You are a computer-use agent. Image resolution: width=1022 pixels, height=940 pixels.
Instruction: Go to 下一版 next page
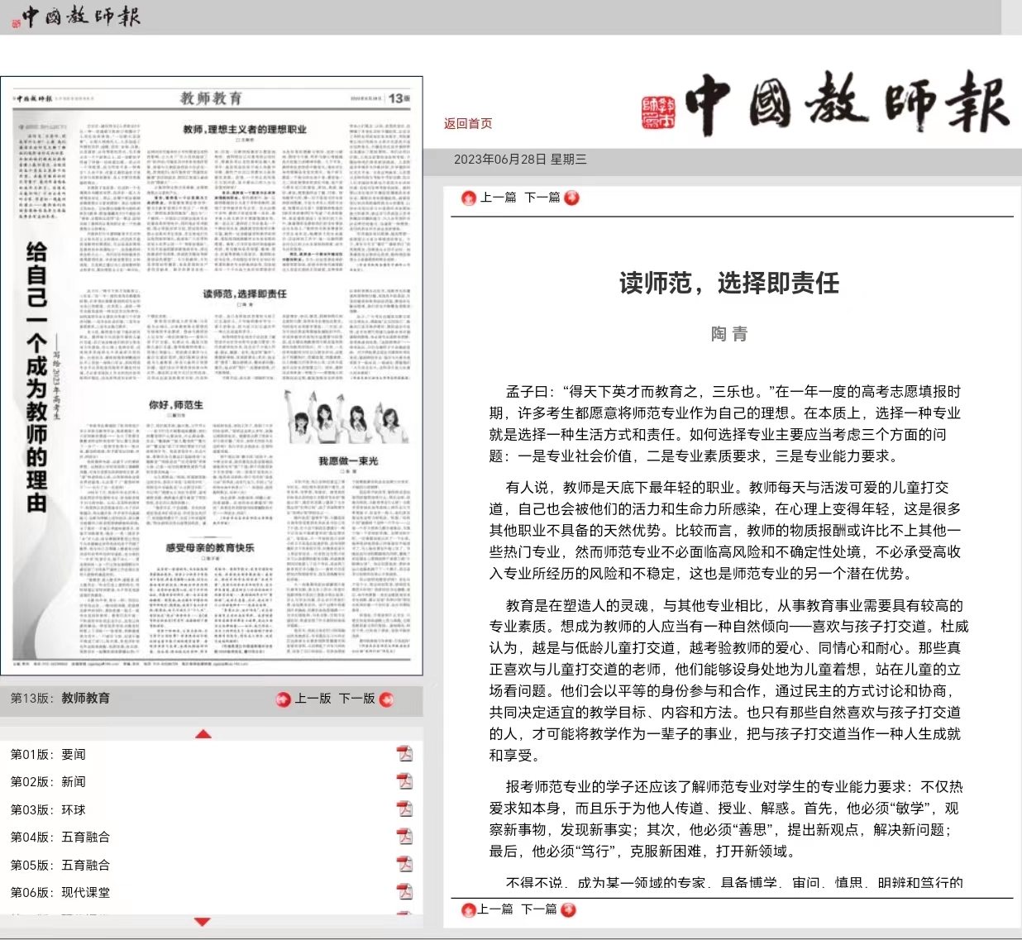pos(357,699)
